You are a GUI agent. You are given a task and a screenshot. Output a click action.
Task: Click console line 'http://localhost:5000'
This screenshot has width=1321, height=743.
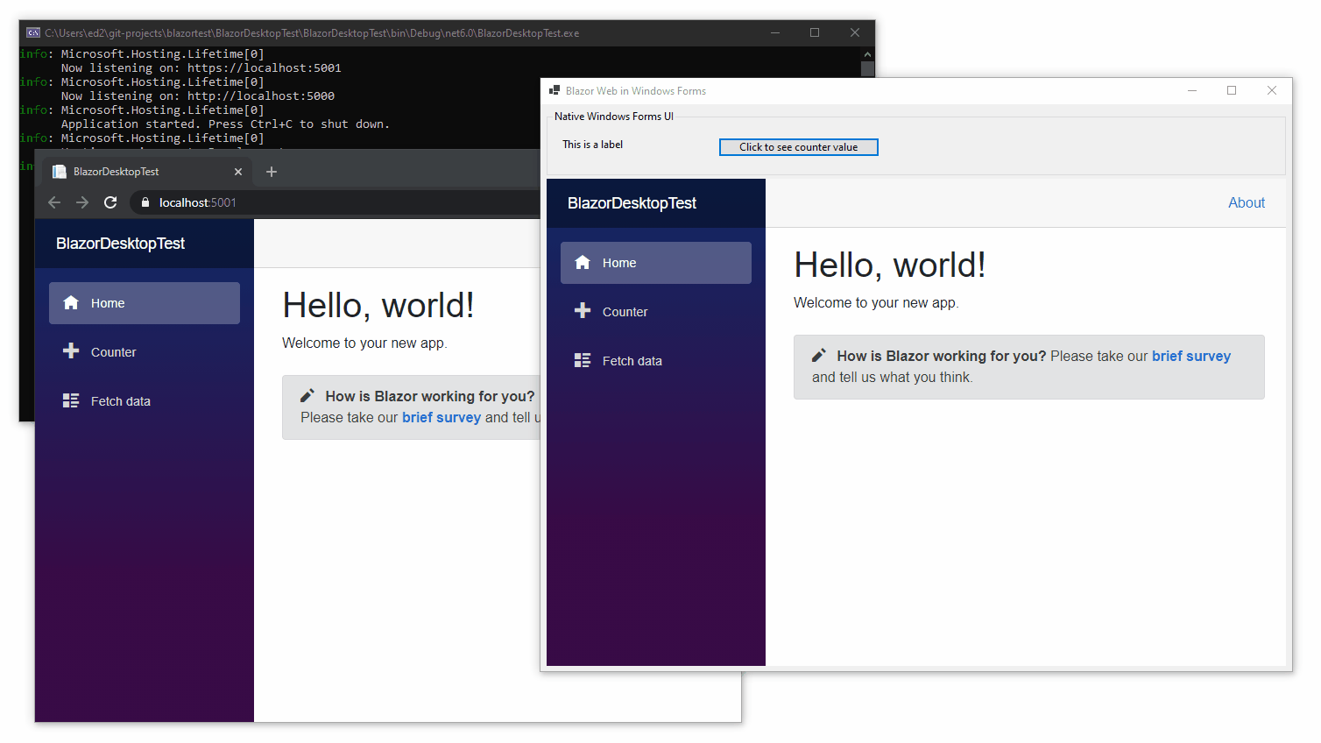261,96
